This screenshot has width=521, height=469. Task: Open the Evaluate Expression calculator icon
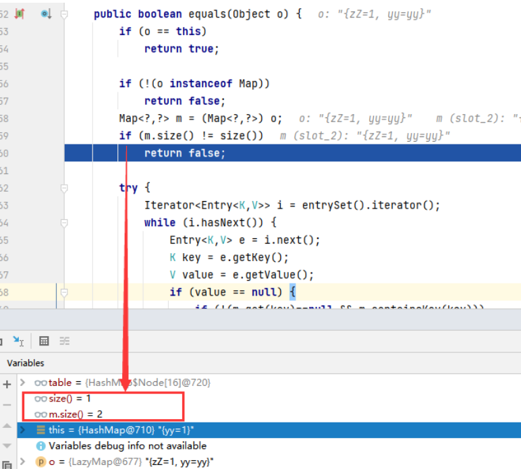(44, 341)
